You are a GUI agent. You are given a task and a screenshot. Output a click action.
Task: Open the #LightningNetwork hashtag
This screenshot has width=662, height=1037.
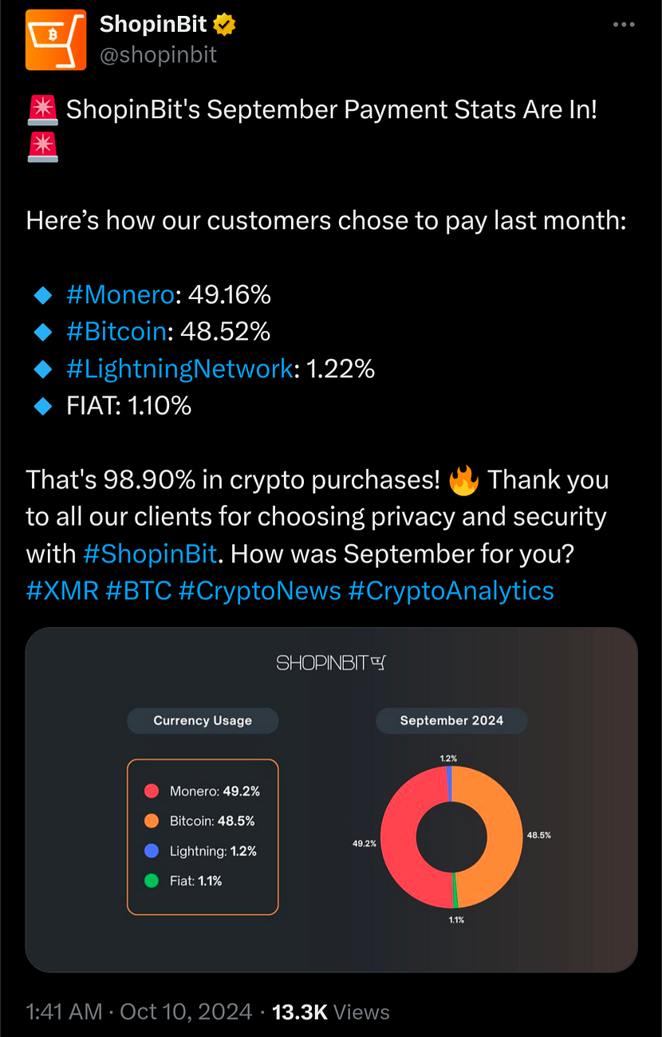tap(179, 369)
